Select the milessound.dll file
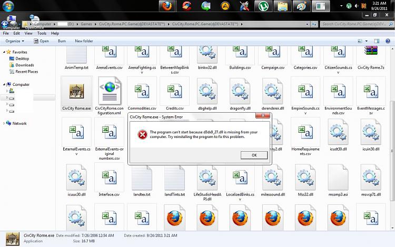 click(273, 180)
